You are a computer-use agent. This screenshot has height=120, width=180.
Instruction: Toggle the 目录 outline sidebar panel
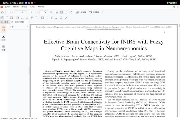click(x=3, y=28)
